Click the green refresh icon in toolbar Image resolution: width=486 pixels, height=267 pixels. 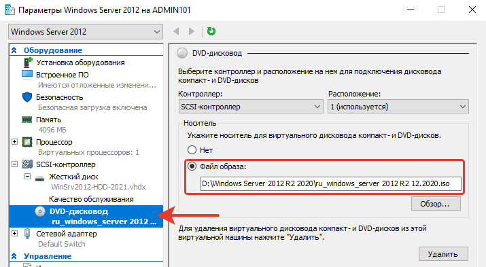[211, 31]
